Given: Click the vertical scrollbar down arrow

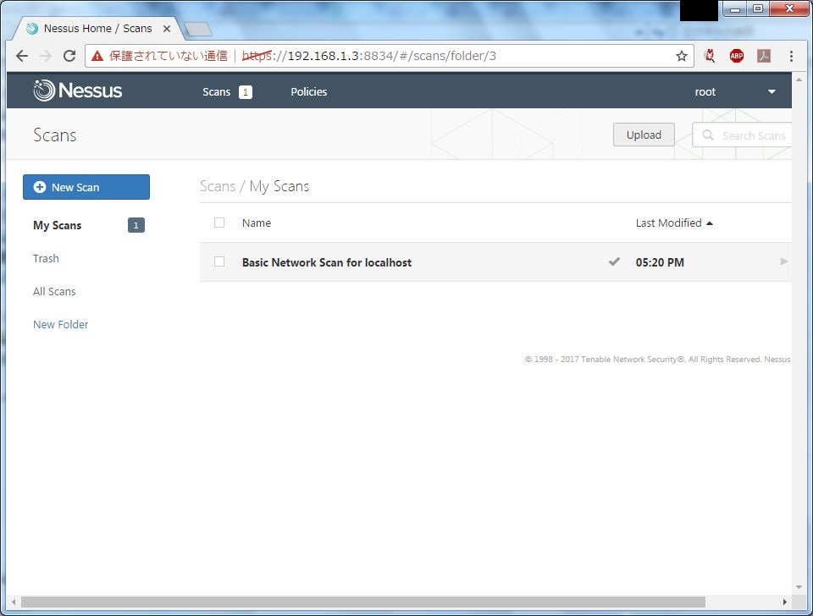Looking at the screenshot, I should tap(799, 587).
